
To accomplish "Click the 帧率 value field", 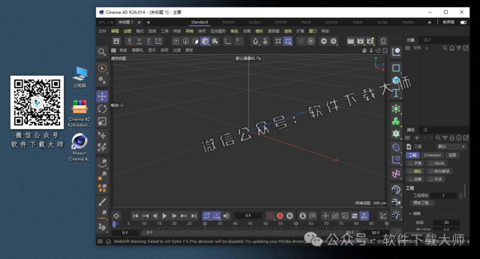I will (x=446, y=222).
